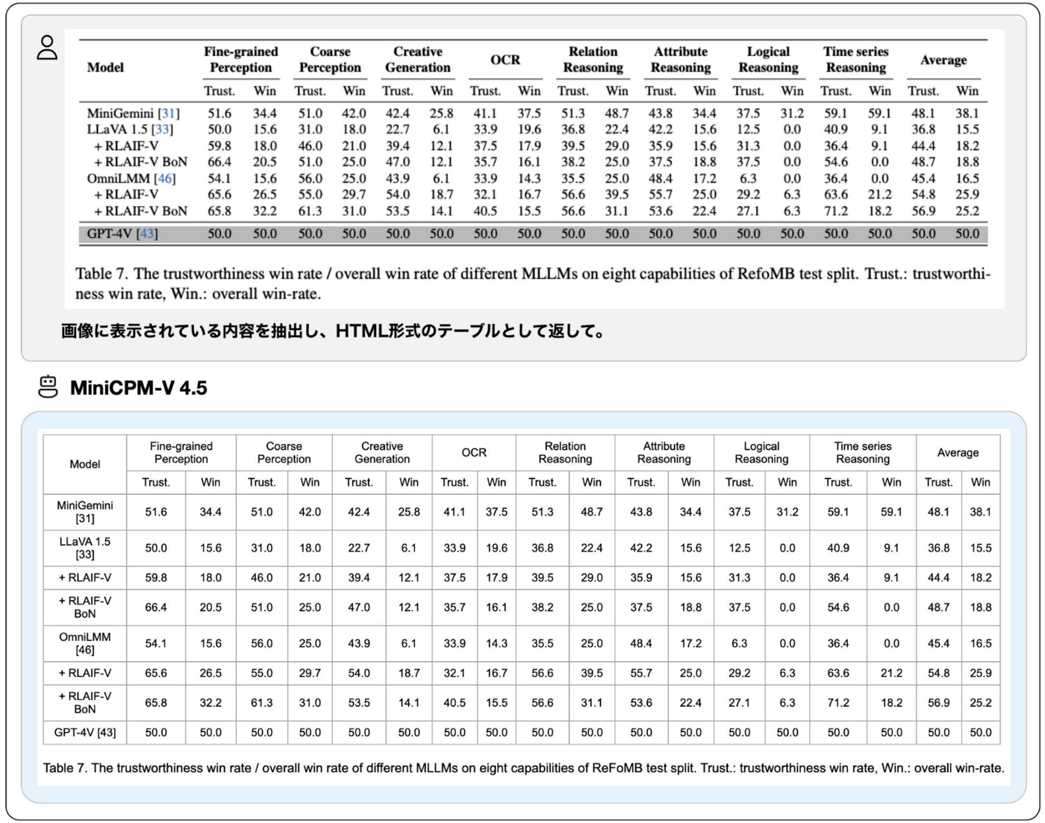Select the Japanese prompt text below the image
The width and height of the screenshot is (1045, 823).
click(x=334, y=331)
